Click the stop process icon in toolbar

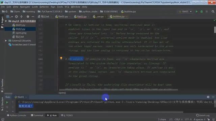(x=207, y=12)
